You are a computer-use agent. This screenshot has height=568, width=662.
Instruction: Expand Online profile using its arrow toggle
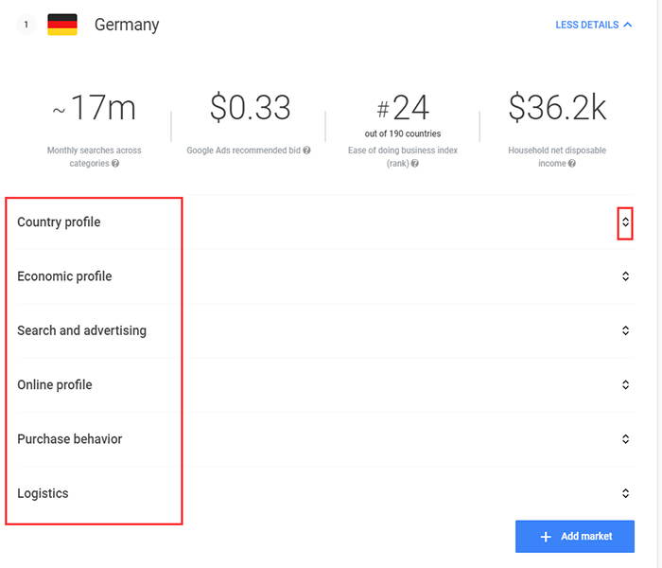(x=625, y=384)
